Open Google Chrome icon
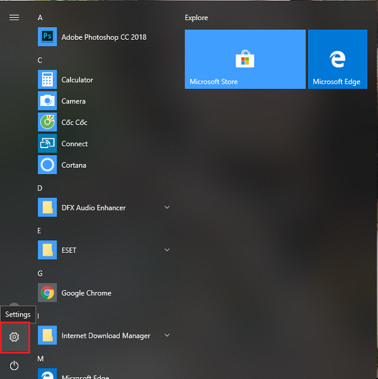 [47, 293]
